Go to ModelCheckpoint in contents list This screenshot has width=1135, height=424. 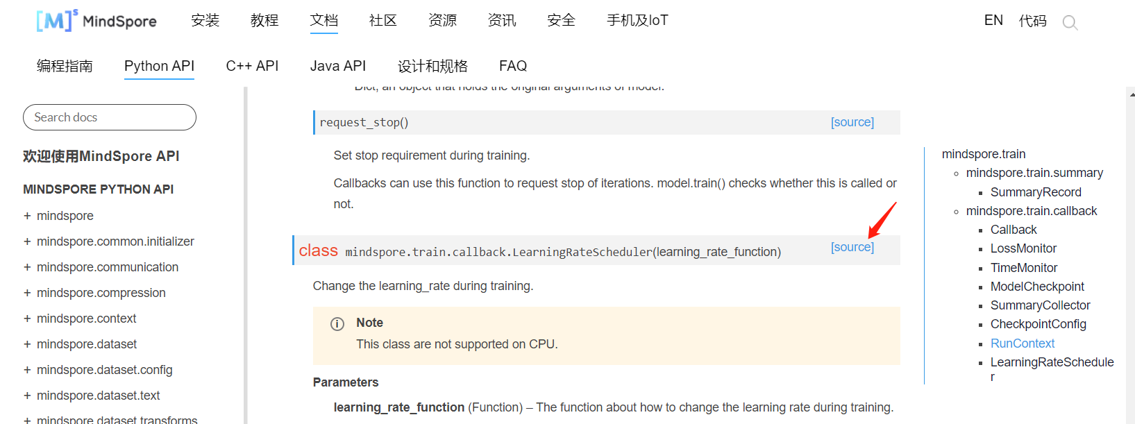[x=1037, y=287]
